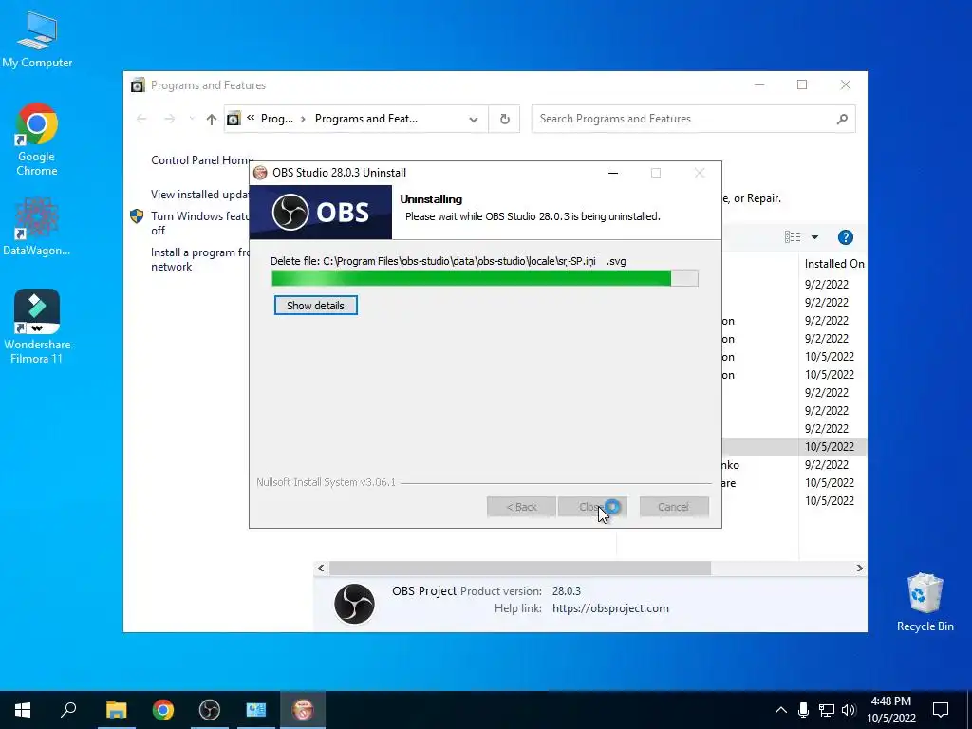Click Show details in the OBS uninstaller
972x729 pixels.
coord(315,305)
